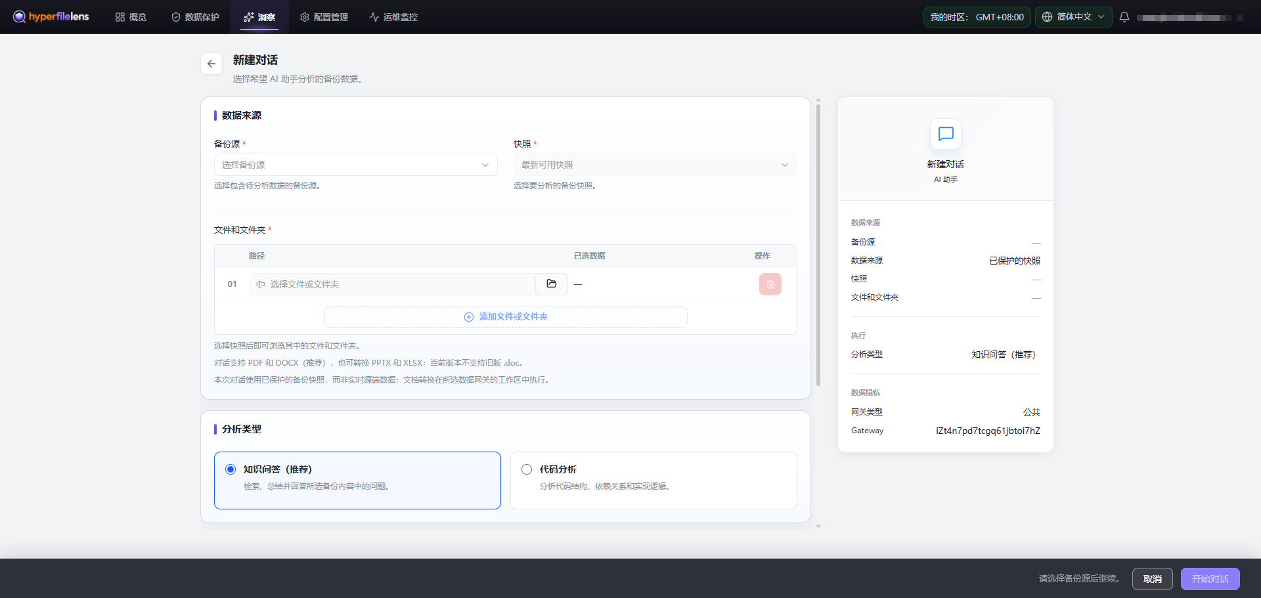Click the 新建对话 page title
The height and width of the screenshot is (598, 1261).
(x=255, y=60)
